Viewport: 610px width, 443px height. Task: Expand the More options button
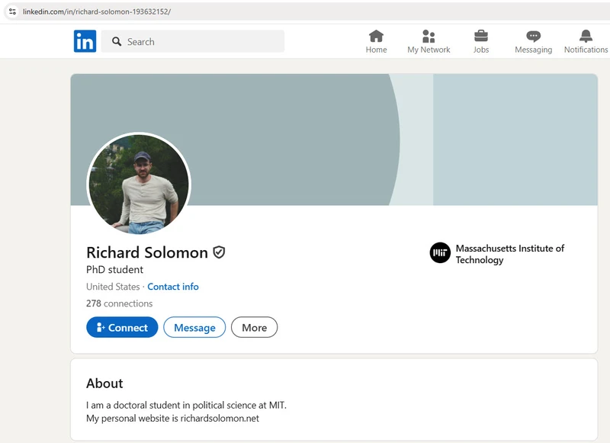coord(254,328)
